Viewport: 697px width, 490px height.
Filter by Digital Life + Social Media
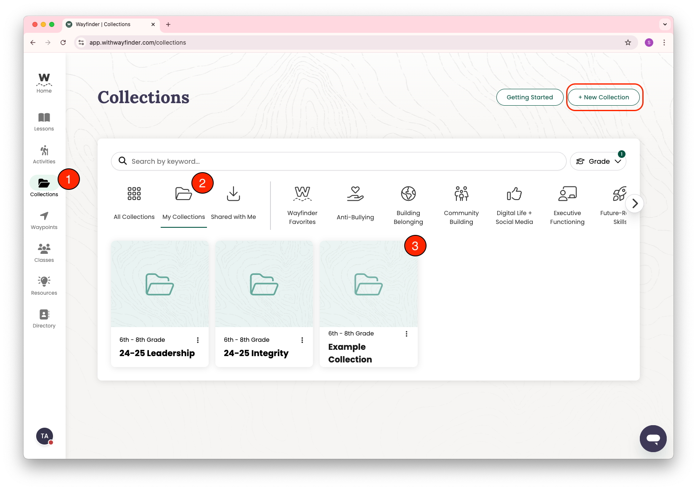click(x=514, y=206)
